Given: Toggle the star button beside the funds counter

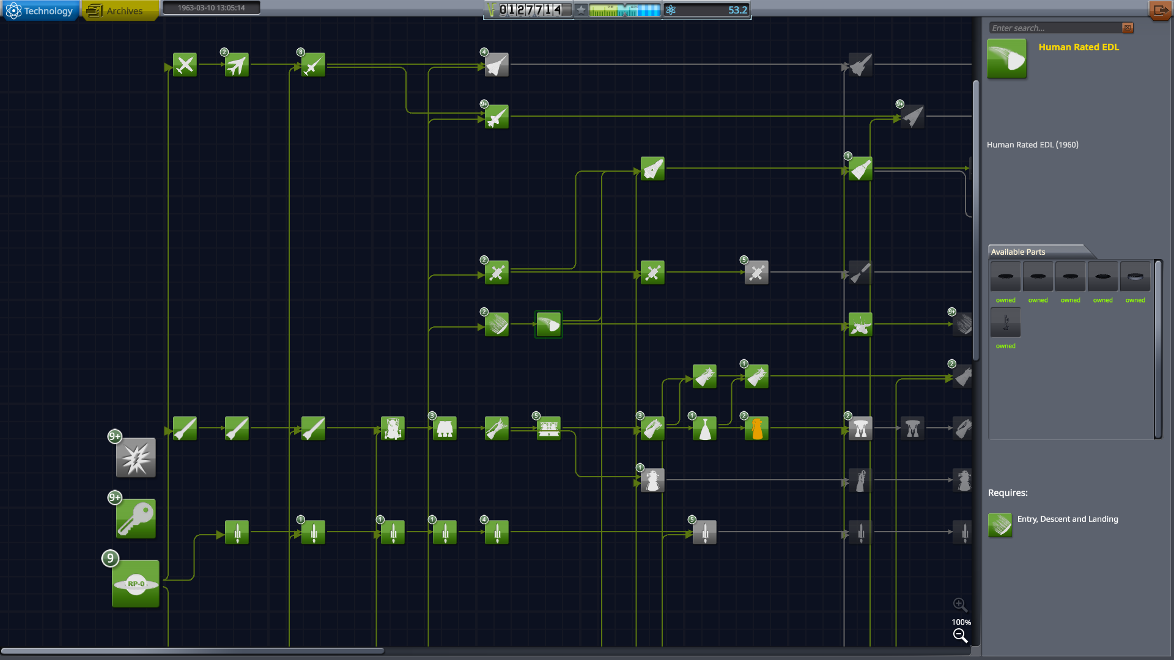Looking at the screenshot, I should (581, 10).
